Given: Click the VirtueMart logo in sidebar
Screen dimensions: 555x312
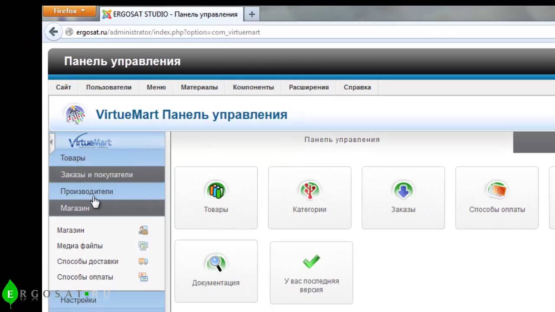Looking at the screenshot, I should coord(90,141).
